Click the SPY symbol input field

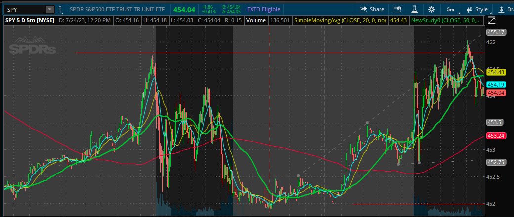point(25,10)
